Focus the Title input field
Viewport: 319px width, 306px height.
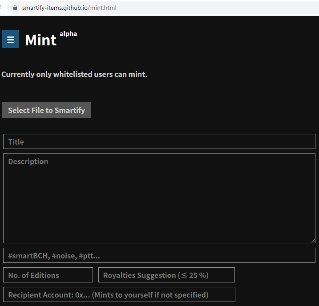click(159, 141)
